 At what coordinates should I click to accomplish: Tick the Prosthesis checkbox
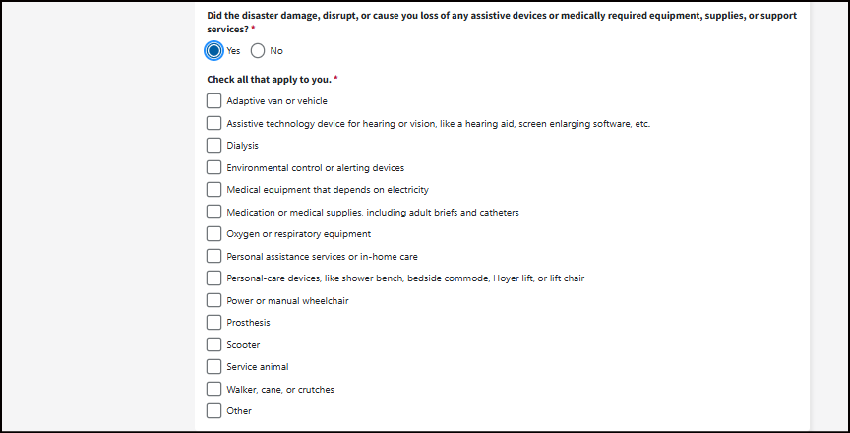coord(214,322)
